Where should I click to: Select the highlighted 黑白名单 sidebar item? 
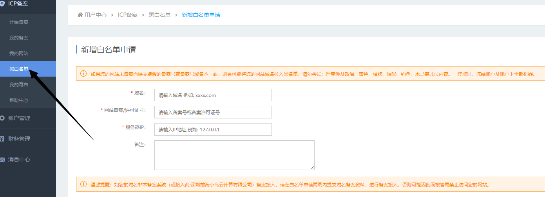(19, 69)
